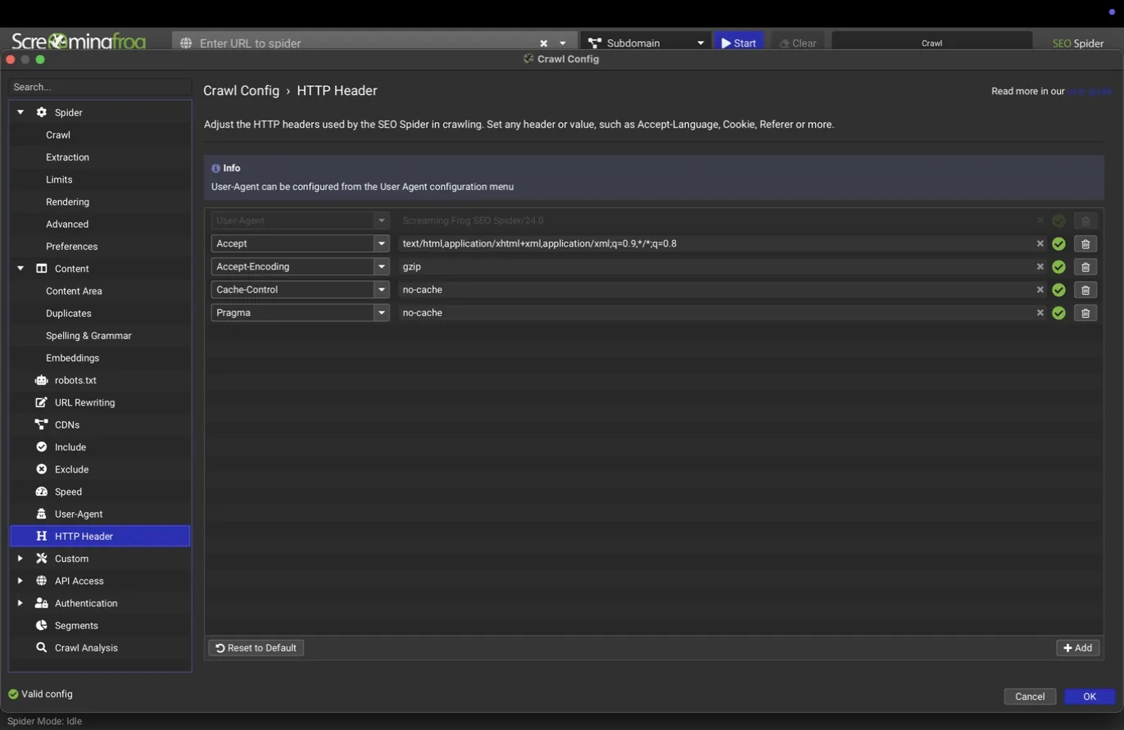Open URL history dropdown arrow
Screen dimensions: 1124x730
coord(563,43)
